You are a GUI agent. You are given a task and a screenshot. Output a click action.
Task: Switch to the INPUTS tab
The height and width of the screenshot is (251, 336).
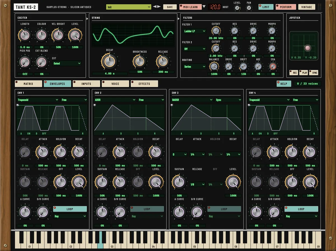(x=86, y=84)
